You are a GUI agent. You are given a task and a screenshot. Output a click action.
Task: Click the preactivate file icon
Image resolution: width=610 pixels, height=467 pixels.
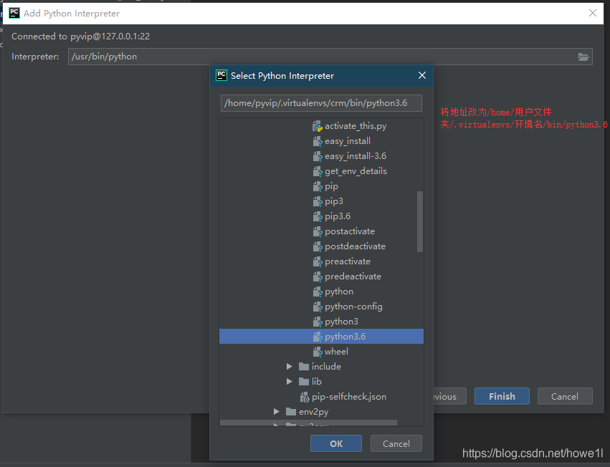(x=318, y=261)
